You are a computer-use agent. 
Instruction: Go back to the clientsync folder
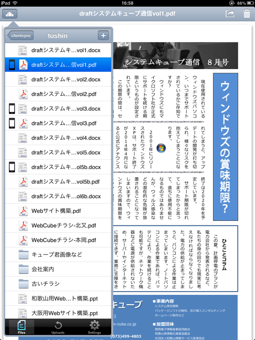pyautogui.click(x=21, y=35)
